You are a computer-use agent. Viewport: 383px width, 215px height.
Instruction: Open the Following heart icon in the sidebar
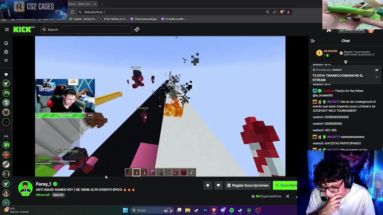[6, 60]
